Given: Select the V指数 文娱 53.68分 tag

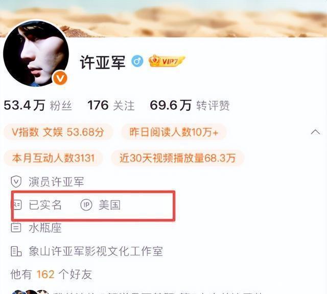Looking at the screenshot, I should pos(58,132).
